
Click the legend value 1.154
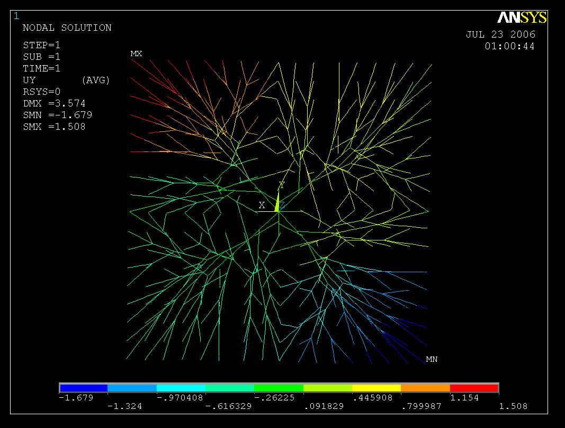point(464,398)
